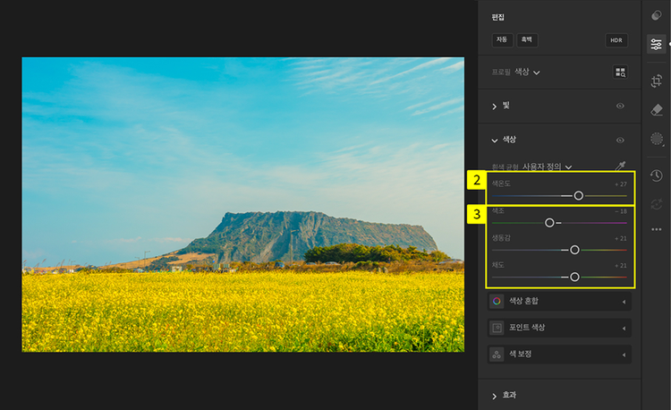Click the HDR button
Image resolution: width=671 pixels, height=410 pixels.
coord(616,40)
